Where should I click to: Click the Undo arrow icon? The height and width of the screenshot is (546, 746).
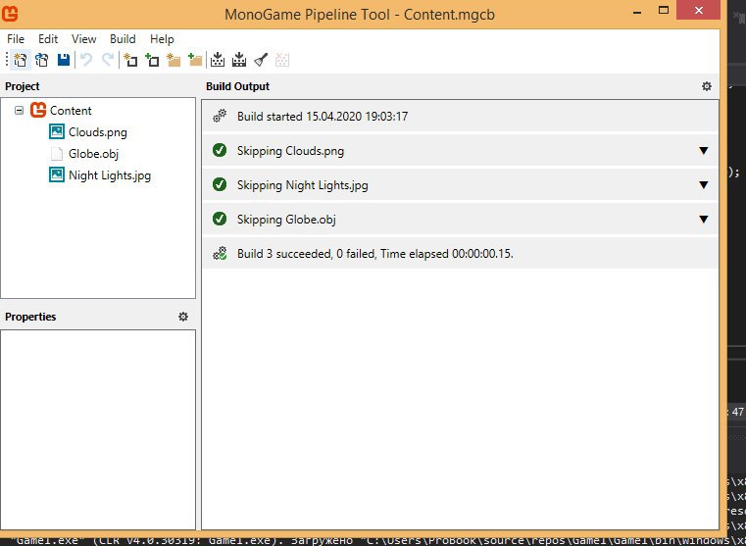[86, 60]
